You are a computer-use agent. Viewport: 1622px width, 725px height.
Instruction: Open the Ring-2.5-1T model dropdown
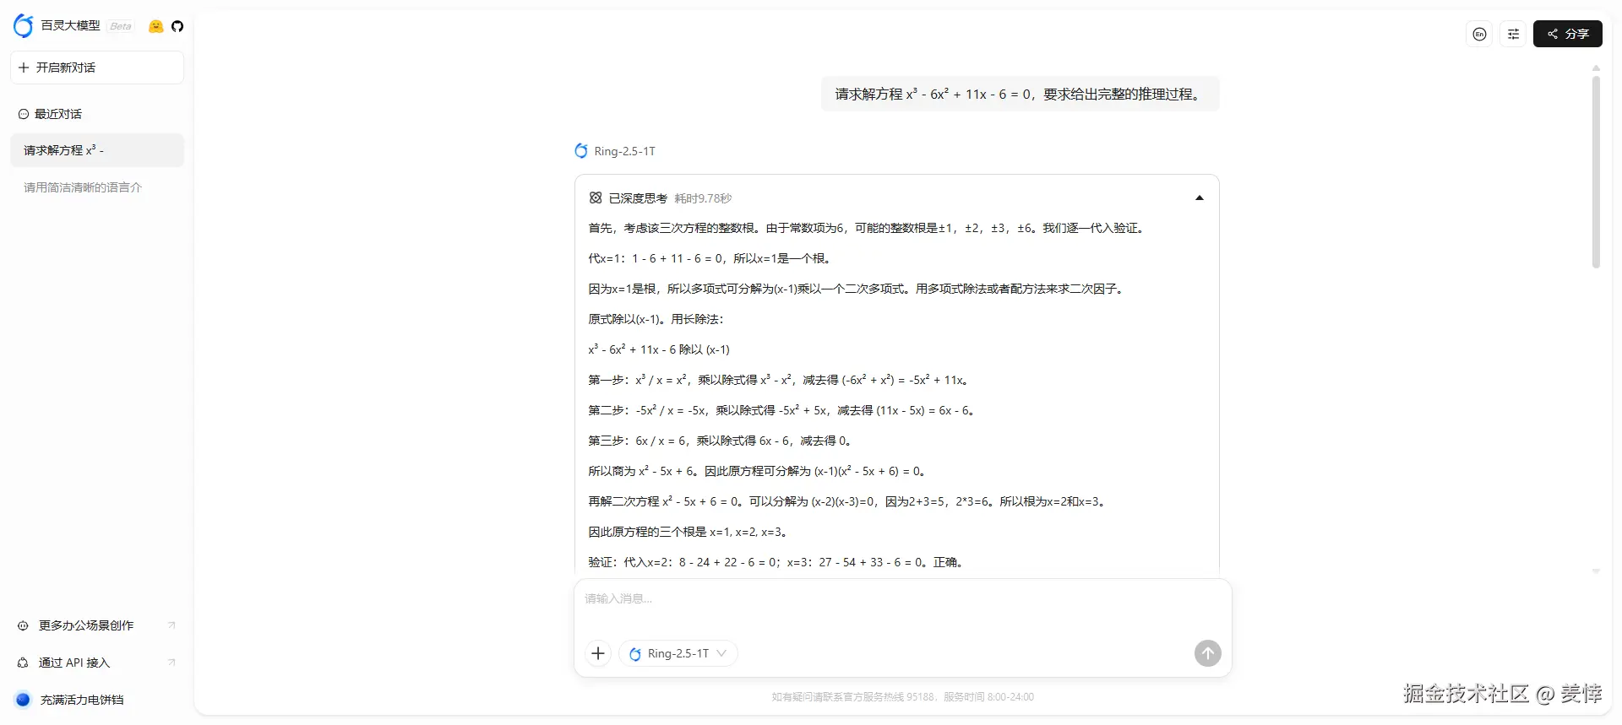coord(678,653)
